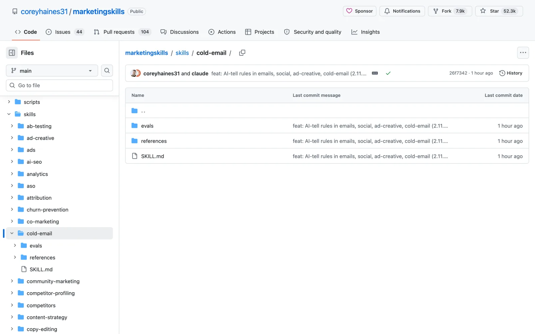The image size is (535, 334).
Task: Open the Notifications bell button
Action: (402, 11)
